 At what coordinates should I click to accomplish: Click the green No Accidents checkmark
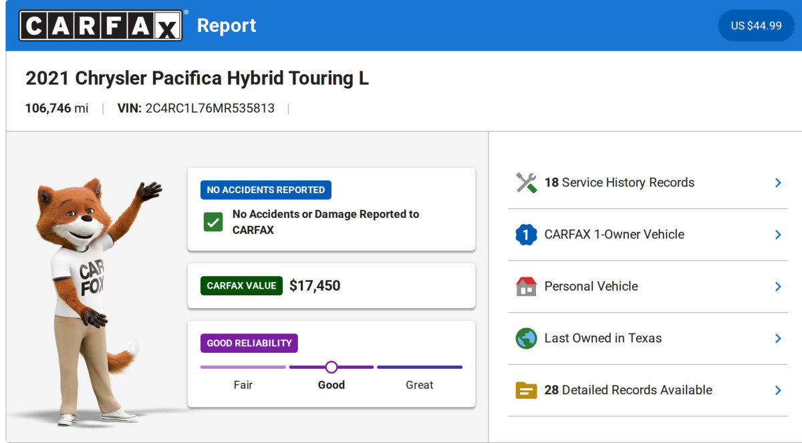point(213,222)
